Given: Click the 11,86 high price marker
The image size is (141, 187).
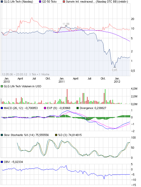Looking at the screenshot, I should pos(66,24).
